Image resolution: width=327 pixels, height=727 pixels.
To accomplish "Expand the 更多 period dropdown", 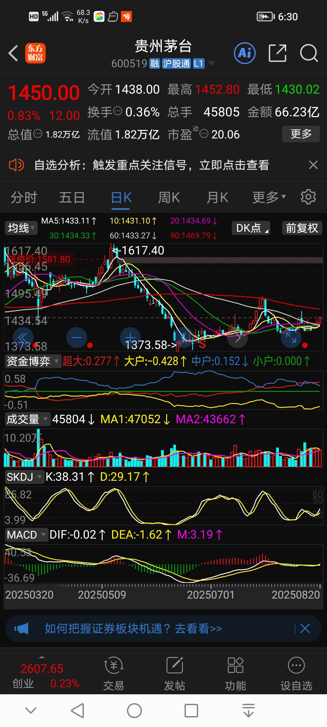I will tap(269, 198).
